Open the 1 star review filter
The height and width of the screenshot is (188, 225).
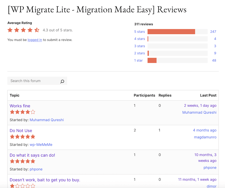[x=138, y=60]
